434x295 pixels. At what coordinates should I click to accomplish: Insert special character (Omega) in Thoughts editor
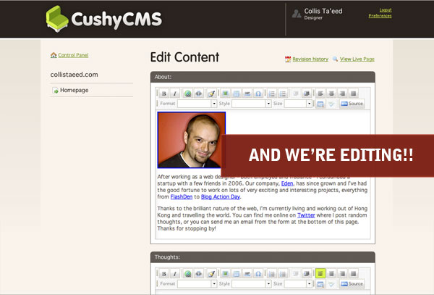coord(258,274)
